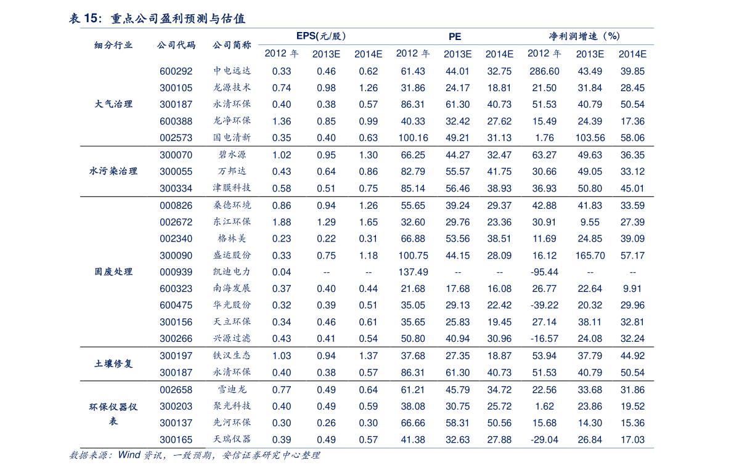Select the EPS(元/股) column group header

(320, 37)
